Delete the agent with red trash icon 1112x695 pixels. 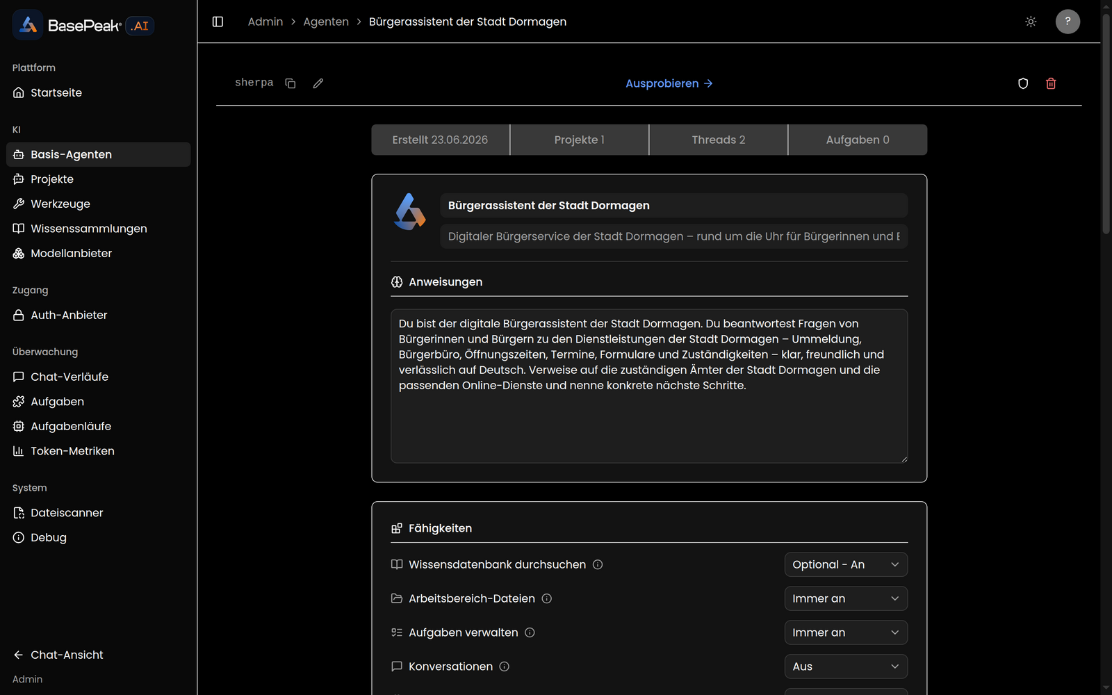1051,83
